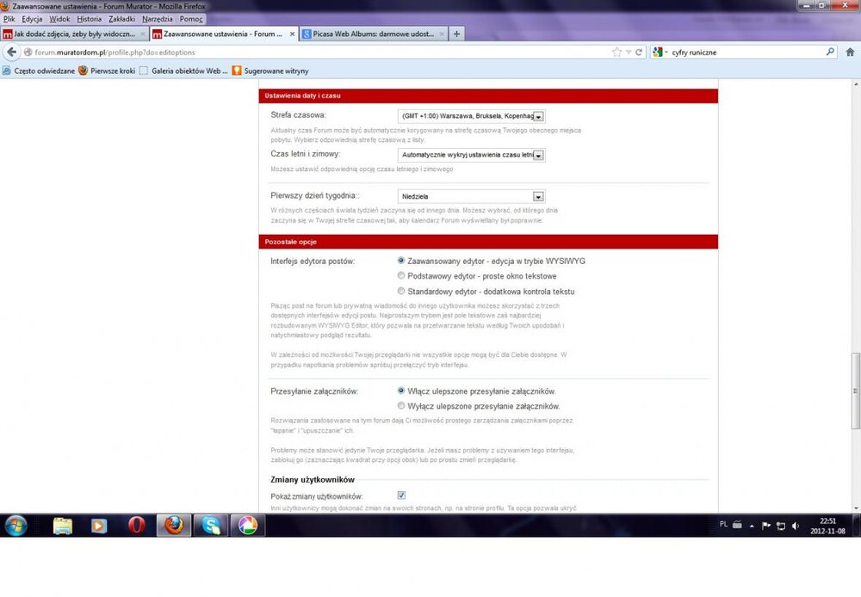The width and height of the screenshot is (861, 597).
Task: Open a new tab with the plus button
Action: pos(456,34)
